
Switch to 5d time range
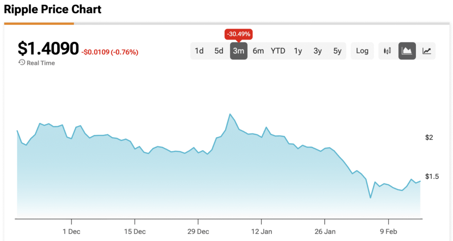(219, 51)
